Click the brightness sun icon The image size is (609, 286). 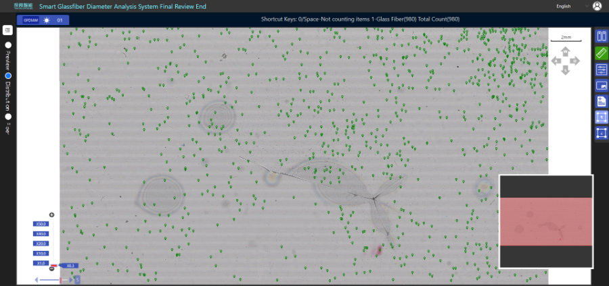pyautogui.click(x=47, y=20)
